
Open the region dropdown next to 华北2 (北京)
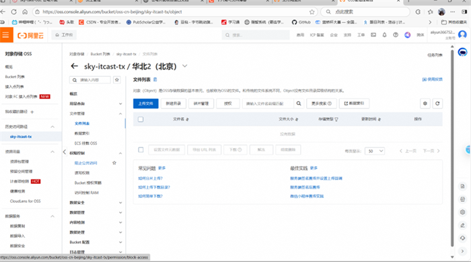185,66
